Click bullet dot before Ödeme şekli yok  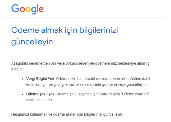pyautogui.click(x=23, y=94)
